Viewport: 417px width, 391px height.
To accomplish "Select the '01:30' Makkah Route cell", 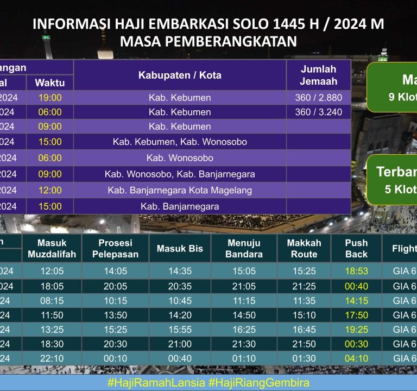I will (304, 358).
